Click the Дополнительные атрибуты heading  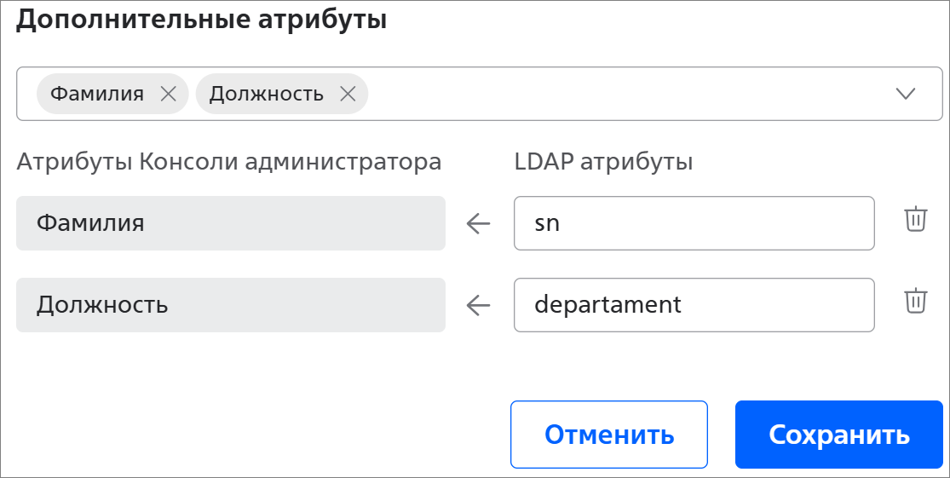pyautogui.click(x=202, y=20)
